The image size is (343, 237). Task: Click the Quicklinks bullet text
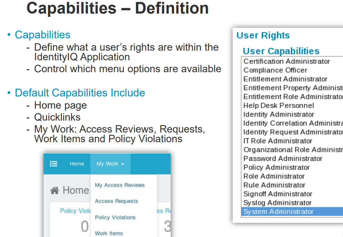pos(57,117)
